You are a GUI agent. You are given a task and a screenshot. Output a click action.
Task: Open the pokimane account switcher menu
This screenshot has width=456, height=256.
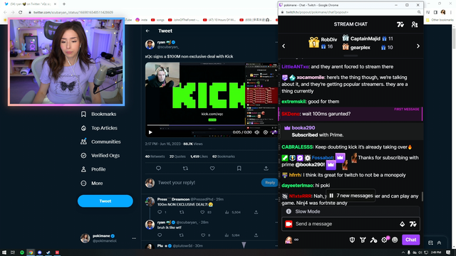coord(108,238)
